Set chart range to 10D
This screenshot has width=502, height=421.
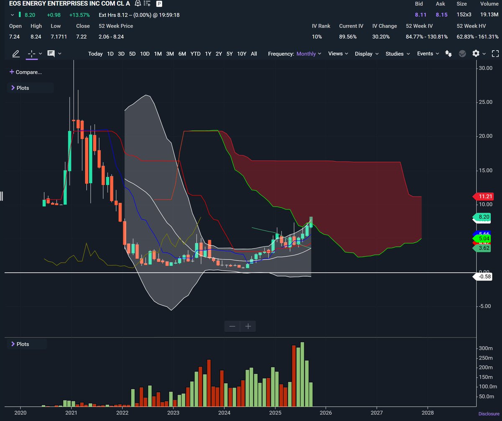(x=145, y=54)
